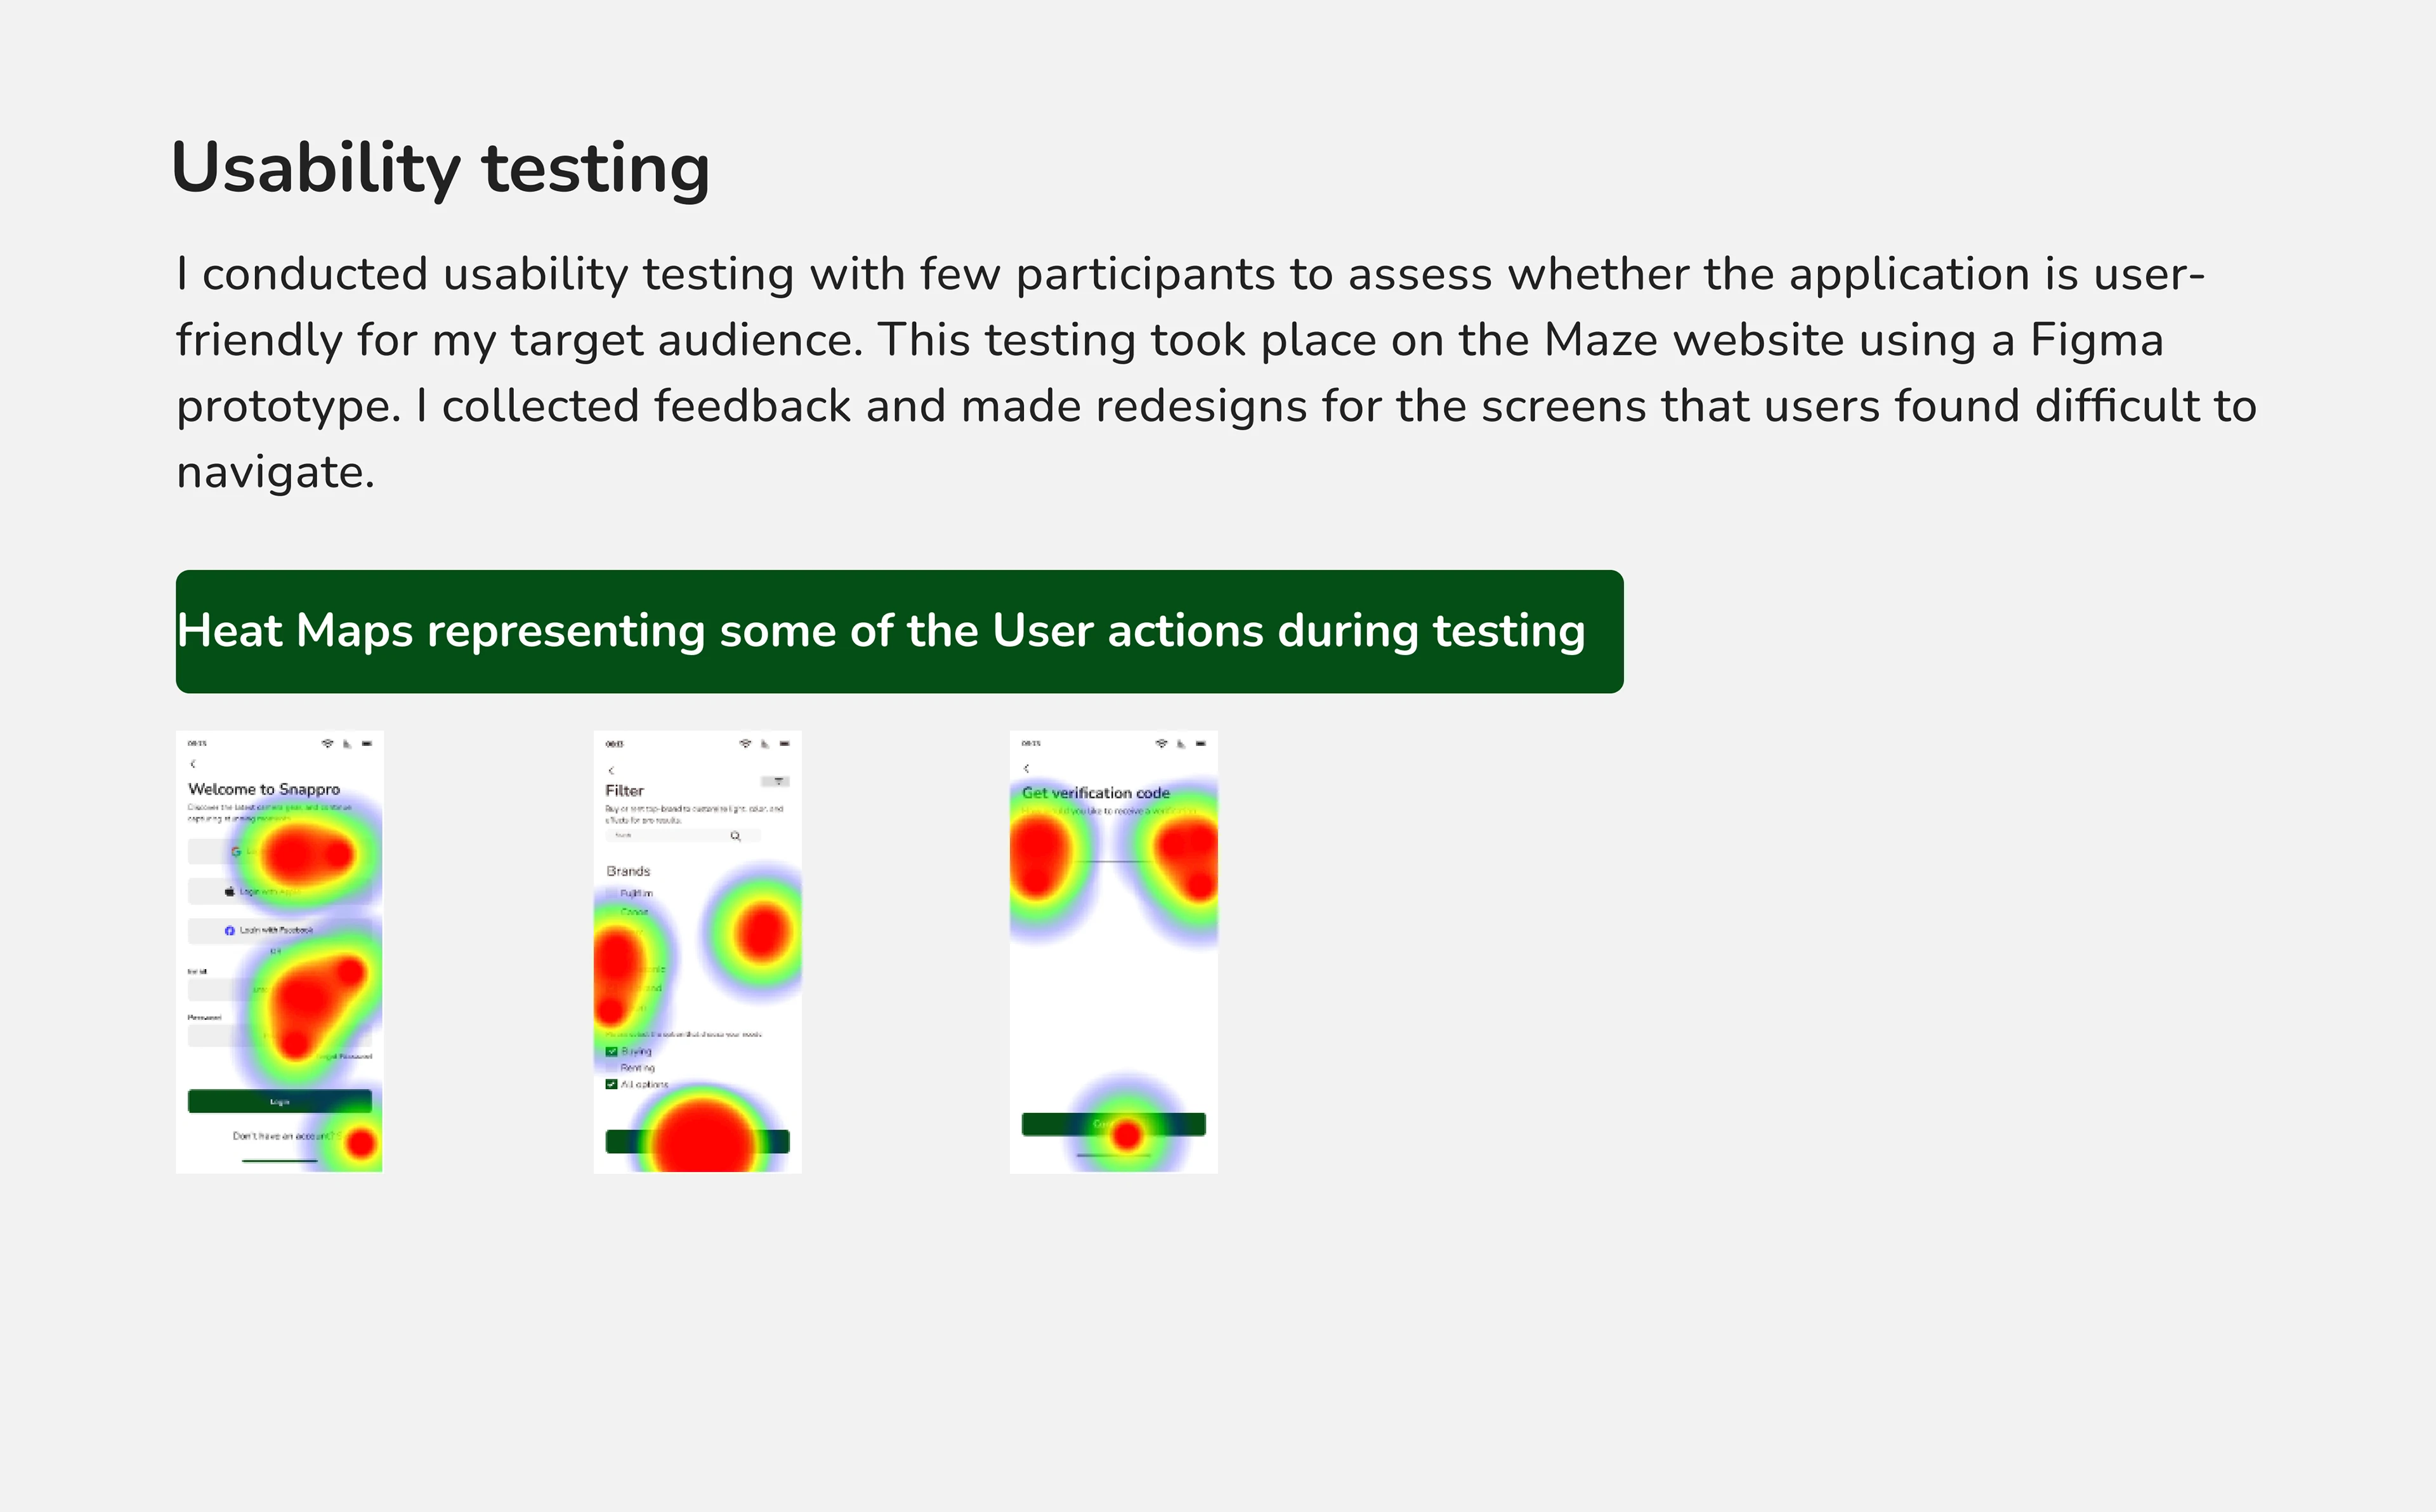Viewport: 2436px width, 1512px height.
Task: Click the Apple logo login icon
Action: (x=230, y=891)
